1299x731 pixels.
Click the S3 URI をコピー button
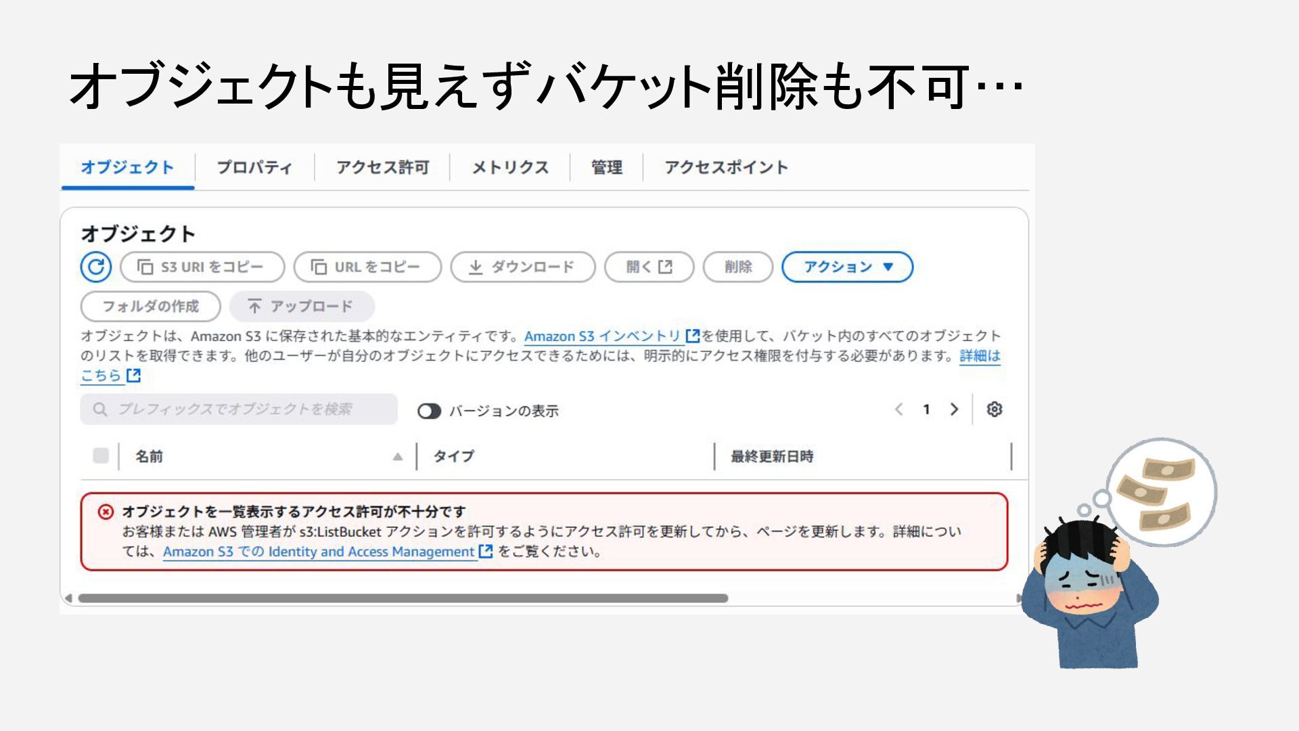(x=202, y=267)
